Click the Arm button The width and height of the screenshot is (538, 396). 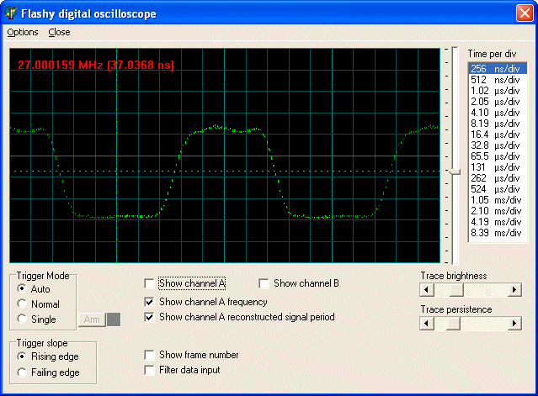click(x=92, y=319)
